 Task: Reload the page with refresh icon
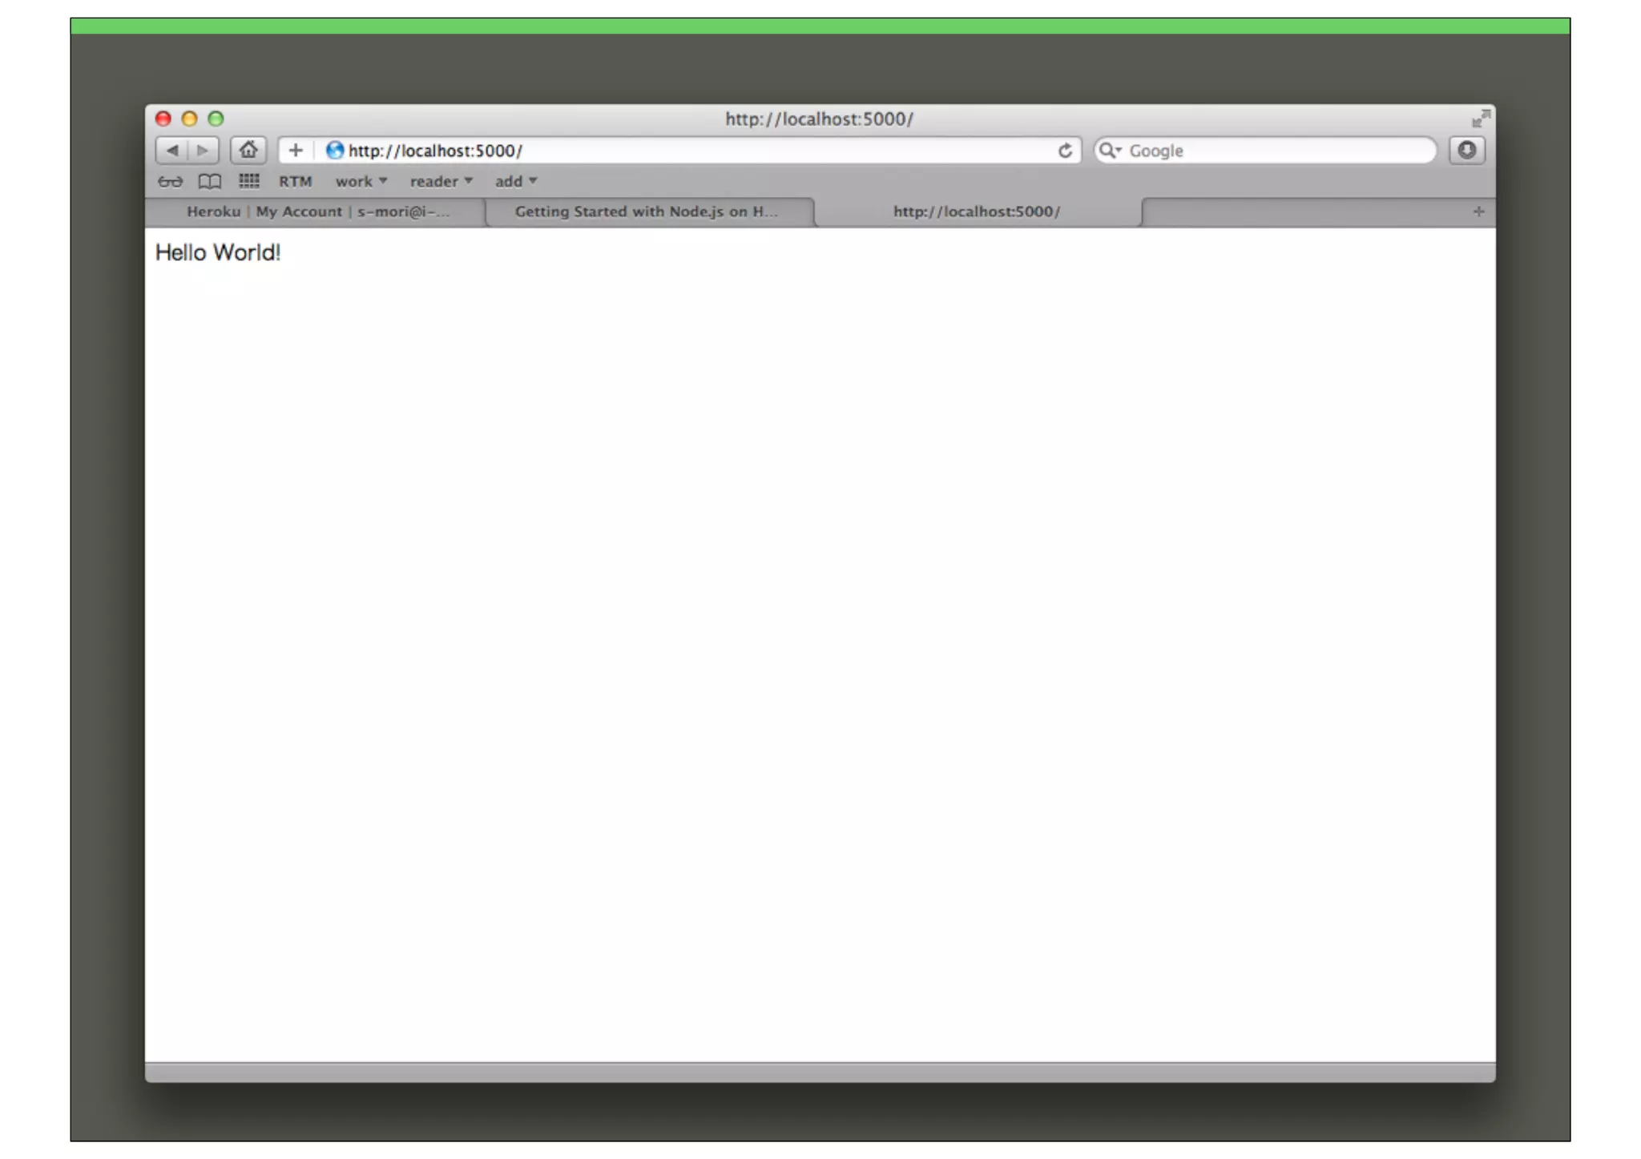coord(1065,151)
